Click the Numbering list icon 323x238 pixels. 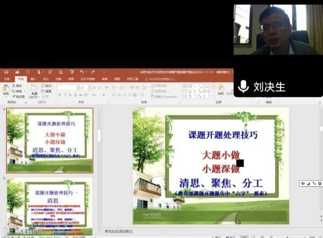pyautogui.click(x=122, y=88)
